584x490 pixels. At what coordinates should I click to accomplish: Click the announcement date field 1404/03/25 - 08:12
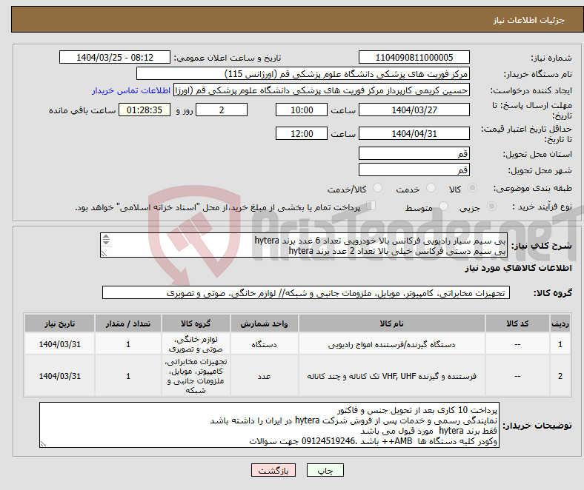point(115,57)
